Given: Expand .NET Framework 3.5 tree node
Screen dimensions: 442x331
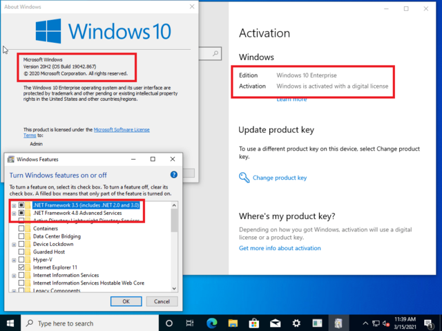Looking at the screenshot, I should 14,205.
